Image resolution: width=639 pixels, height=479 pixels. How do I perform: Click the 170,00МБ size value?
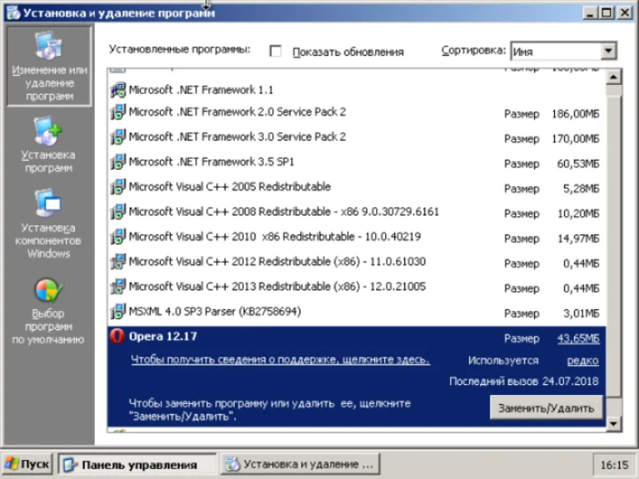(576, 139)
